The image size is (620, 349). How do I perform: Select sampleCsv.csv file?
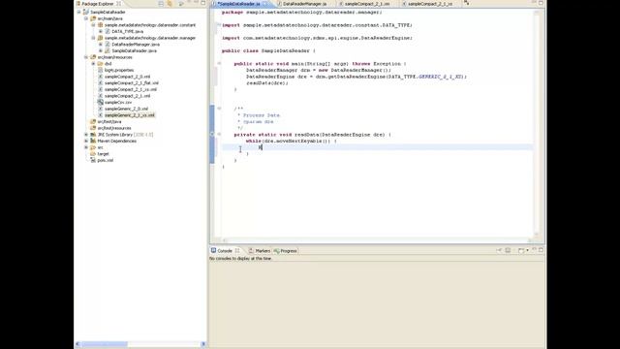(118, 103)
